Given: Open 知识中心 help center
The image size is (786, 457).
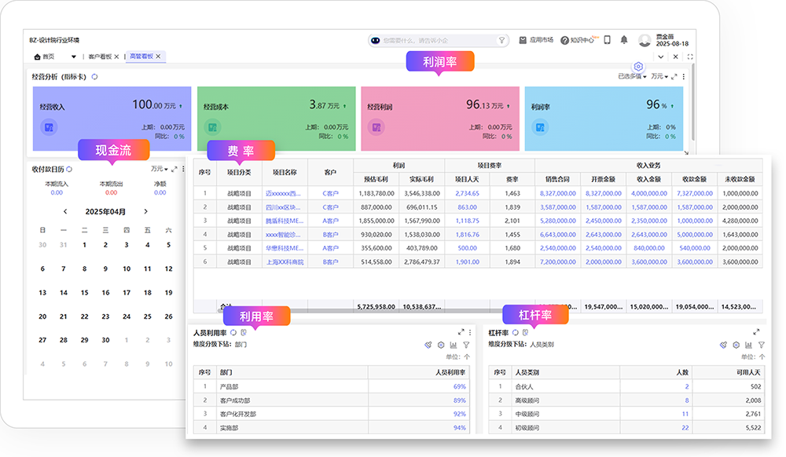Looking at the screenshot, I should point(578,40).
